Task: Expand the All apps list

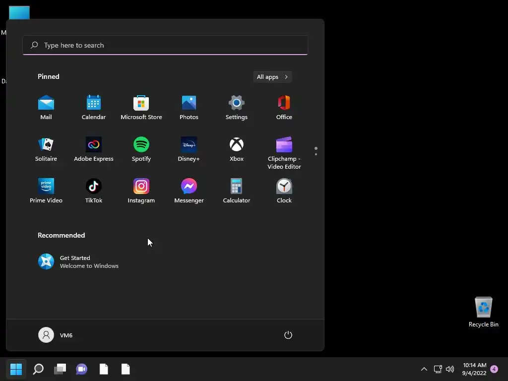Action: tap(272, 77)
